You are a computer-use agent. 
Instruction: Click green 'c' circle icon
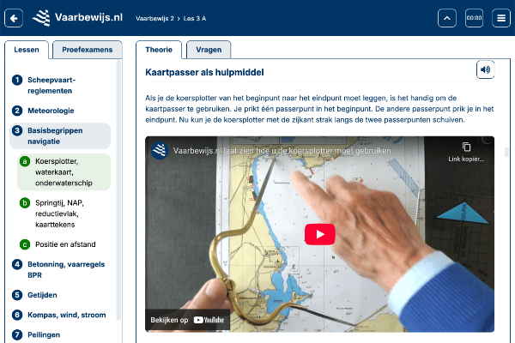point(25,244)
